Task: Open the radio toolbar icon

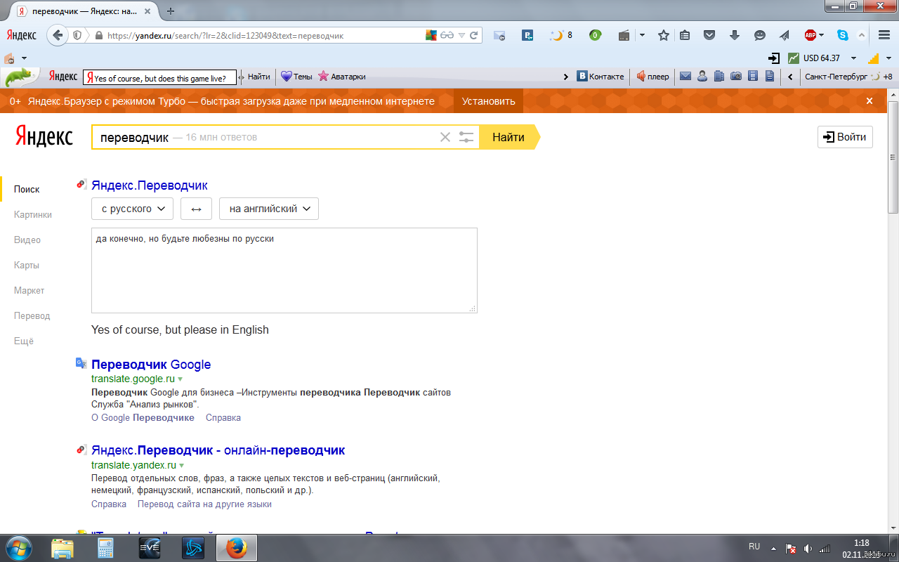Action: (x=624, y=35)
